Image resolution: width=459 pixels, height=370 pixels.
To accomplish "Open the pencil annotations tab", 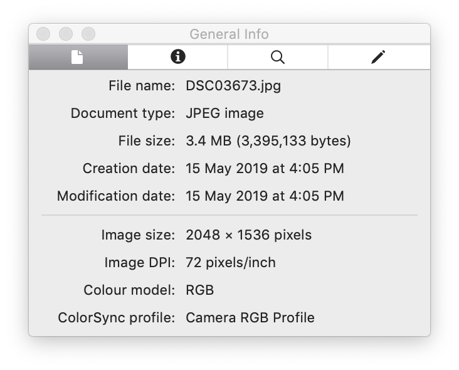I will [379, 57].
